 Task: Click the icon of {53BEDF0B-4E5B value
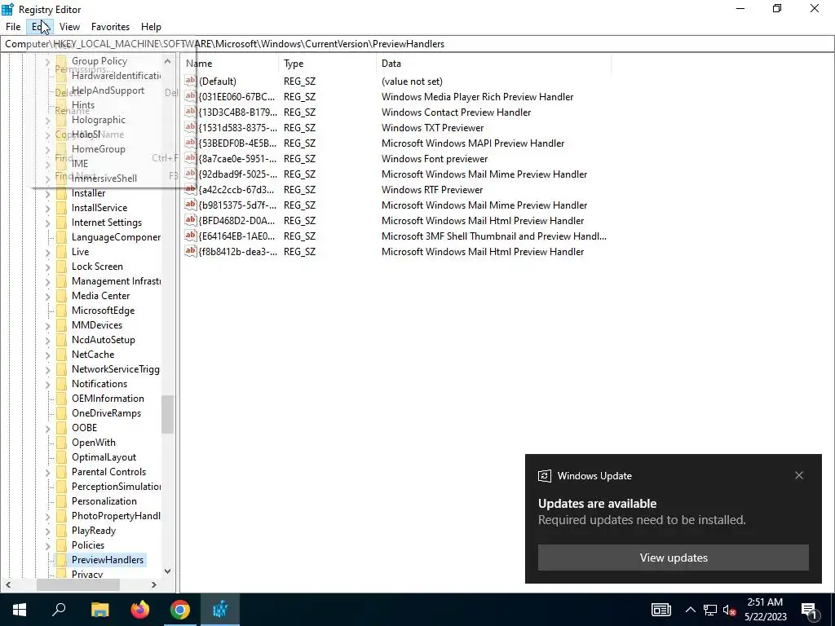(x=191, y=143)
